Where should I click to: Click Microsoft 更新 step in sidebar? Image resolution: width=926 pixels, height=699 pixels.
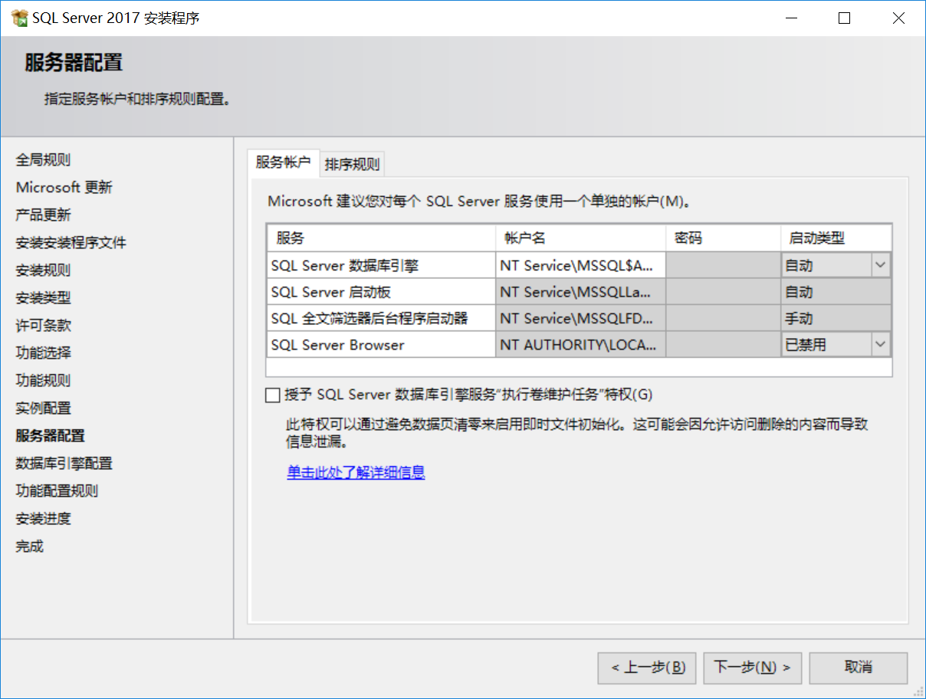pos(64,188)
